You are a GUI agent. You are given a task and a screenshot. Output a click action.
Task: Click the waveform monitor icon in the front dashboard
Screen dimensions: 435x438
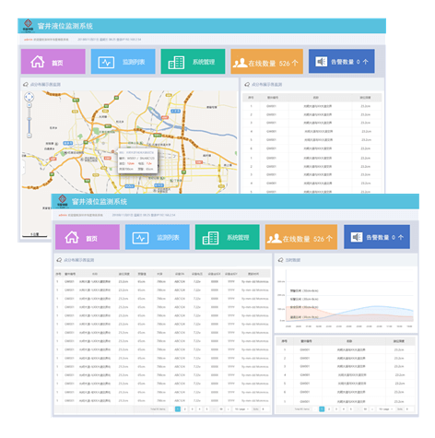[x=140, y=238]
